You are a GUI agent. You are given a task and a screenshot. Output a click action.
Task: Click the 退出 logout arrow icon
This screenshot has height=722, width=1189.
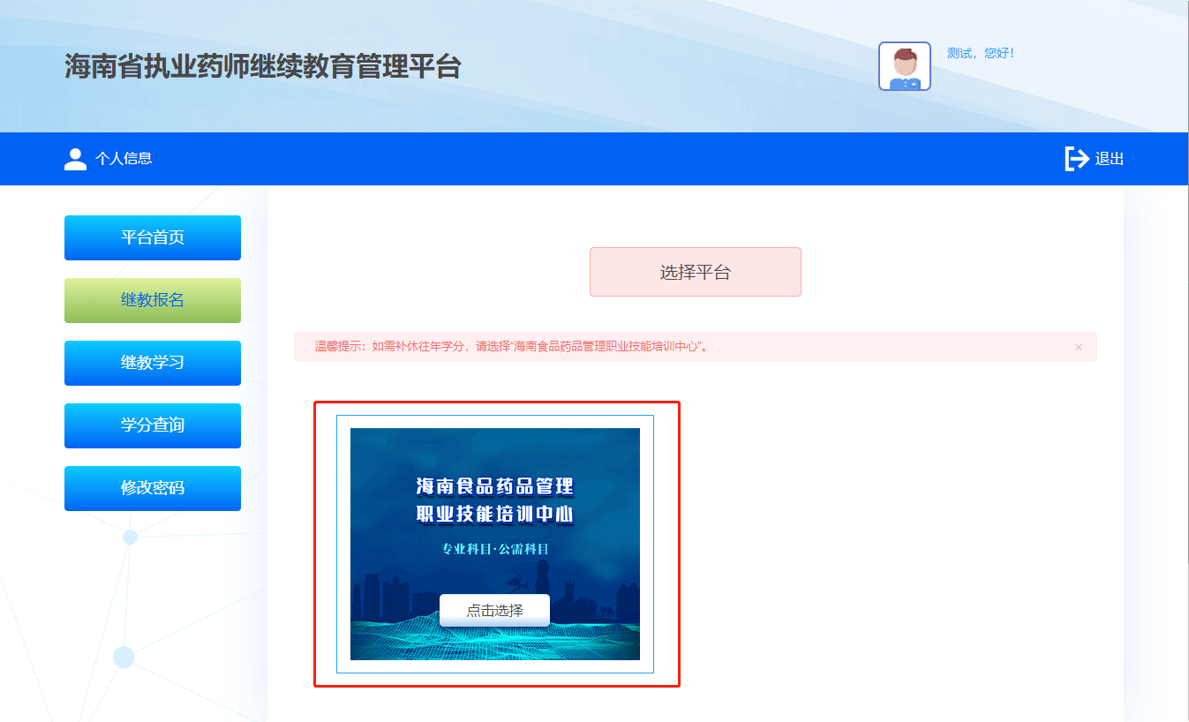click(1076, 159)
